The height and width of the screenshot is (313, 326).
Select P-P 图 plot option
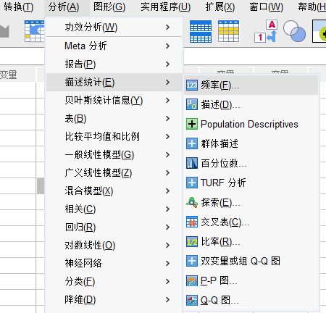pyautogui.click(x=251, y=281)
